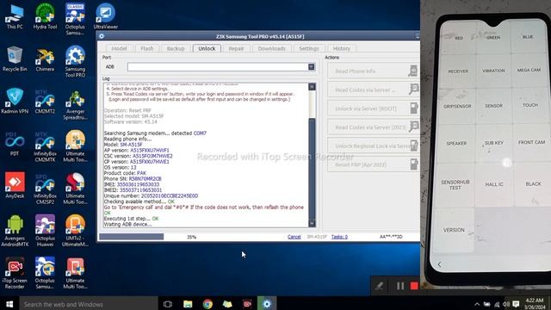Open the Downloads tab
Viewport: 551px width, 310px height.
(x=272, y=48)
